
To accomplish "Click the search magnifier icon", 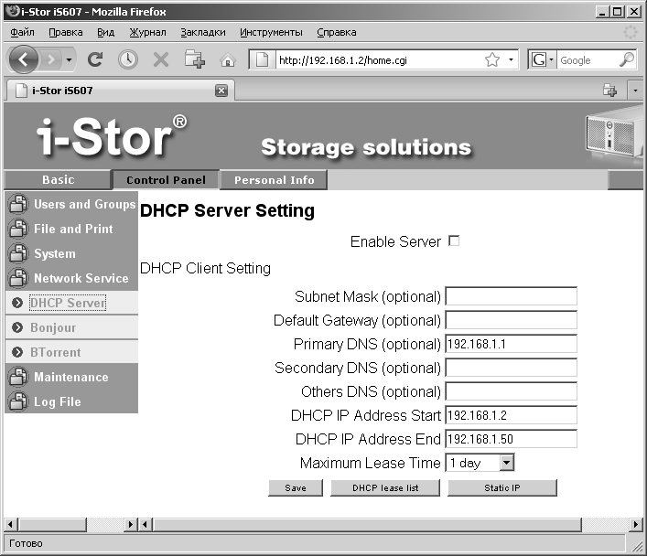I will coord(627,60).
